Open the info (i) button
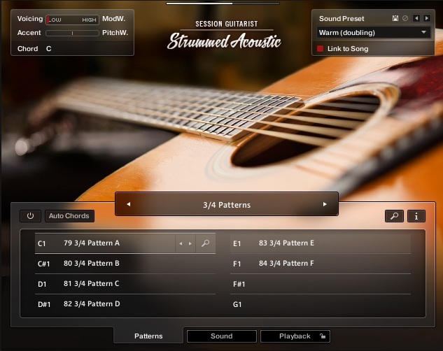443x351 pixels. coord(416,216)
